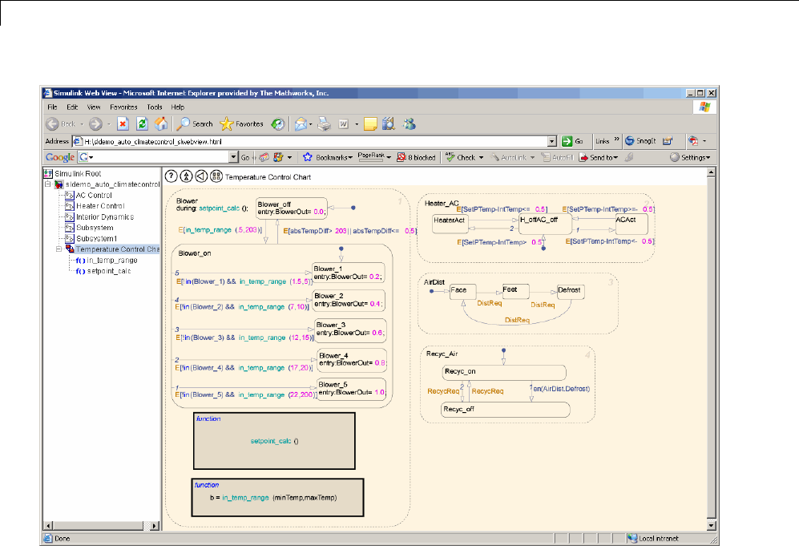The width and height of the screenshot is (799, 546).
Task: Click the browser Refresh icon
Action: click(142, 123)
